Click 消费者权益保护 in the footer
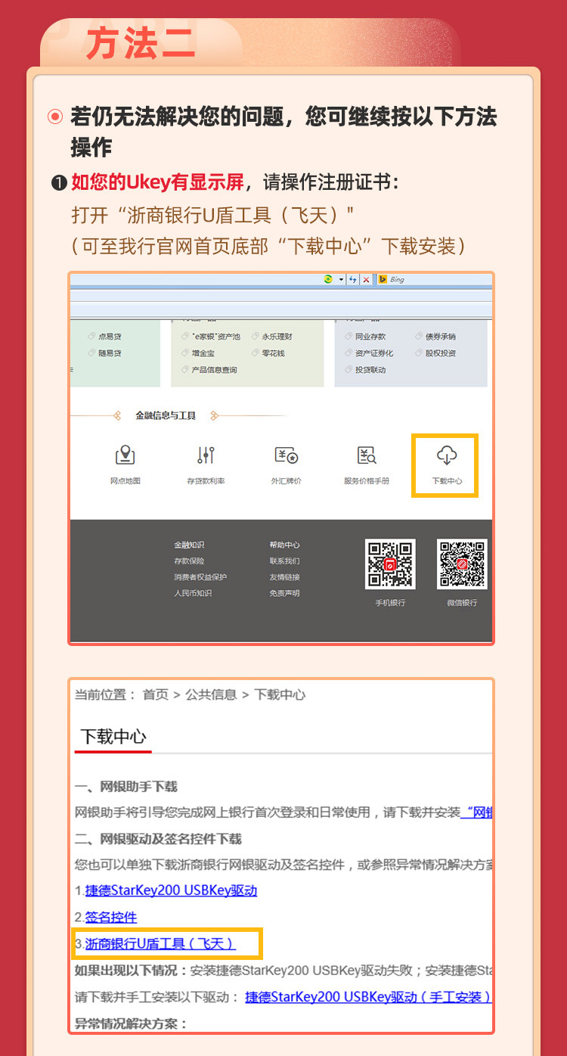 [x=200, y=577]
